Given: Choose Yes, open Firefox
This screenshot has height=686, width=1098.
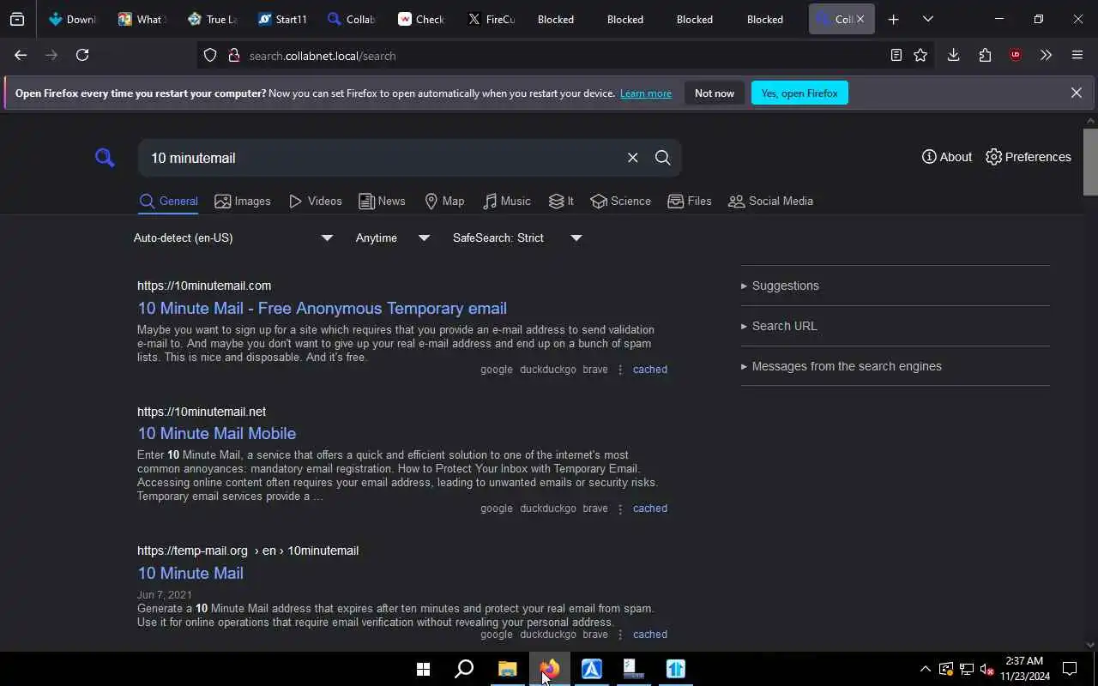Looking at the screenshot, I should pyautogui.click(x=799, y=93).
